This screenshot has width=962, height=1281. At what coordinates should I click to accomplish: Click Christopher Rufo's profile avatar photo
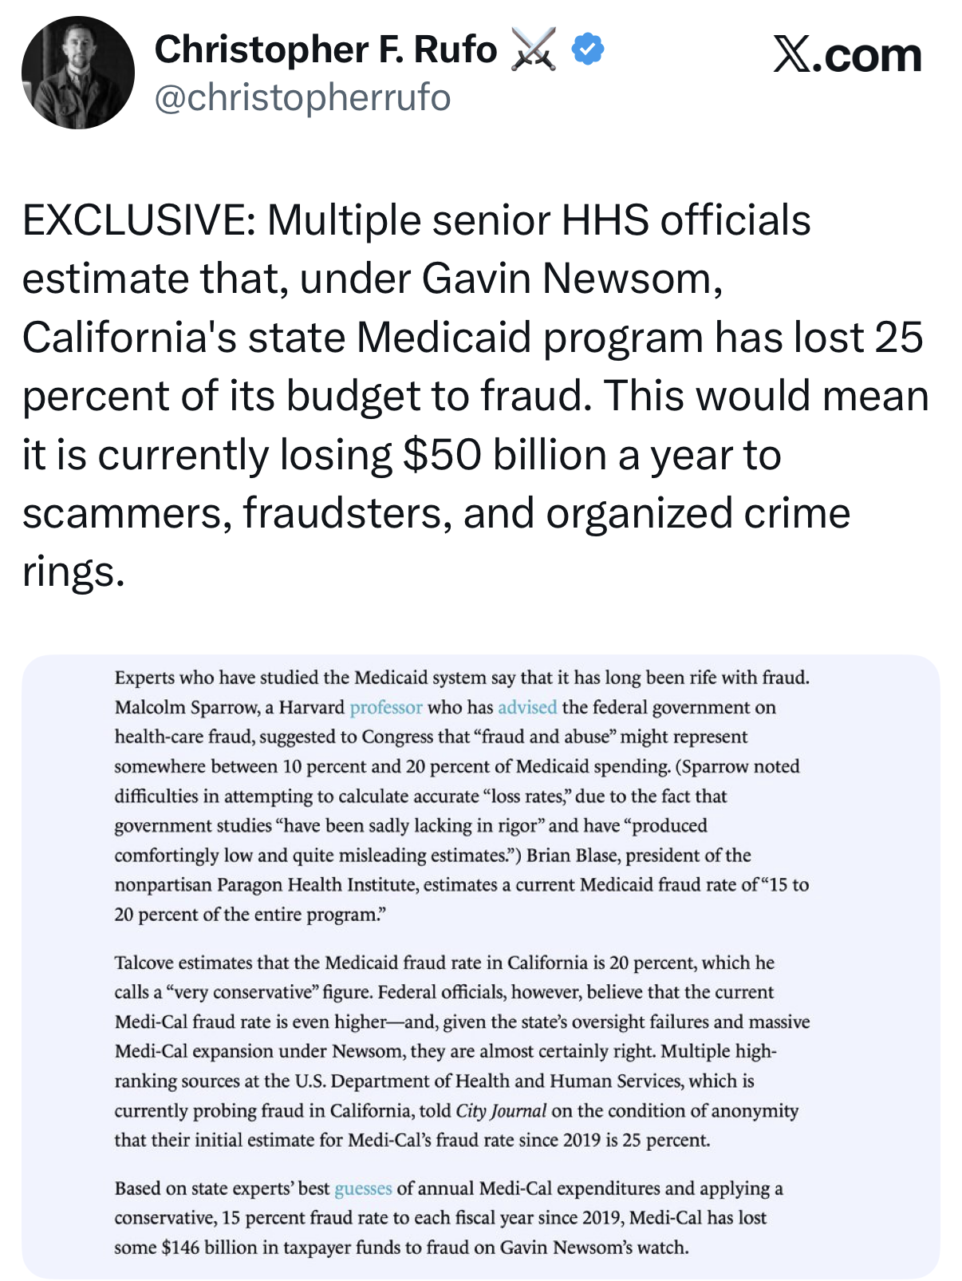(77, 73)
